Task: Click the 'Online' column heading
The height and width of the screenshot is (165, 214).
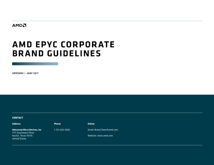Action: 91,124
